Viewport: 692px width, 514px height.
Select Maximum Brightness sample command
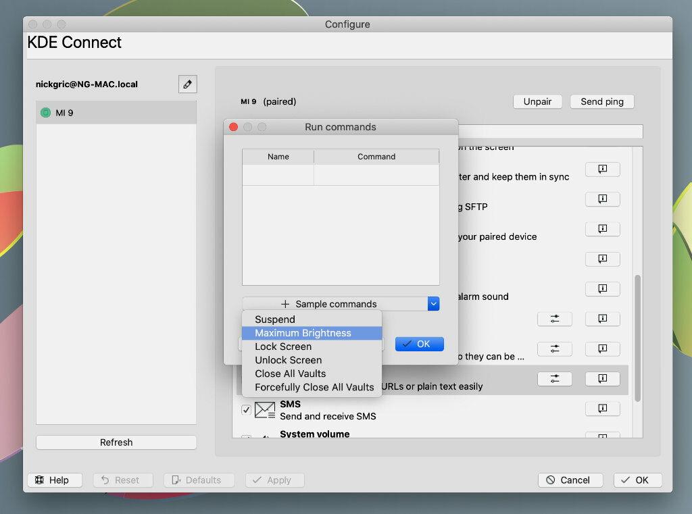pos(312,333)
